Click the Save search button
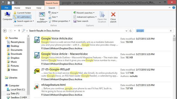This screenshot has width=177, height=99. [81, 21]
